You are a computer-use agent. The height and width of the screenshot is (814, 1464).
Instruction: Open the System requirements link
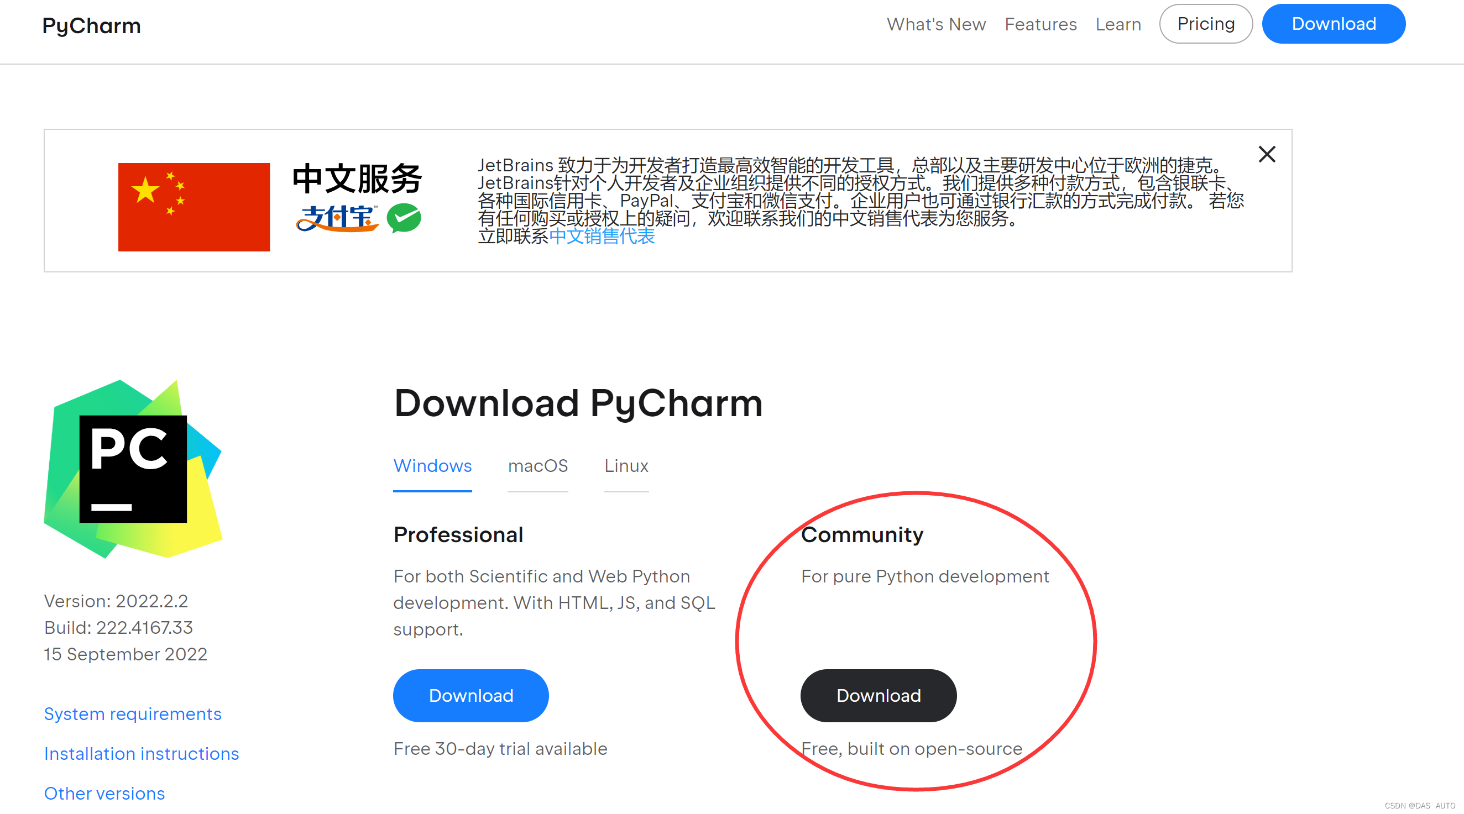coord(133,713)
